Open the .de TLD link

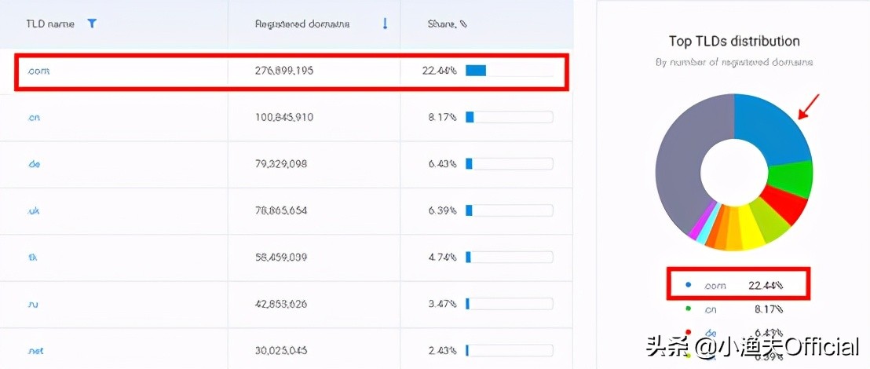[34, 164]
